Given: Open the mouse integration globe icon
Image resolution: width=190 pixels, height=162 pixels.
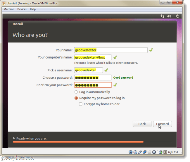Looking at the screenshot, I should point(160,152).
